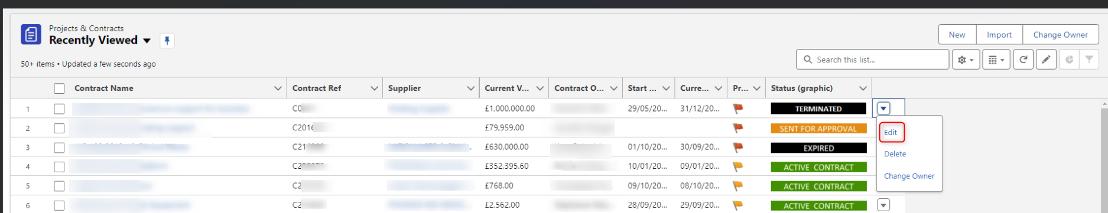Screen dimensions: 1108x213
Task: Open the Contract Name column dropdown chevron
Action: 278,89
